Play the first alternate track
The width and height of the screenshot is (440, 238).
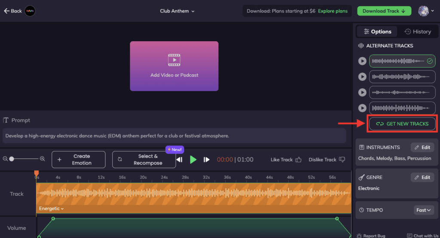(362, 61)
